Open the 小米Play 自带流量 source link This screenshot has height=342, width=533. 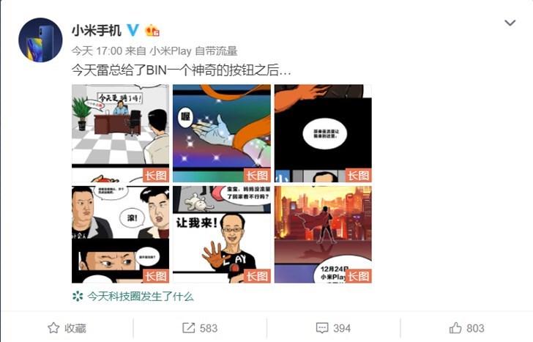[193, 51]
